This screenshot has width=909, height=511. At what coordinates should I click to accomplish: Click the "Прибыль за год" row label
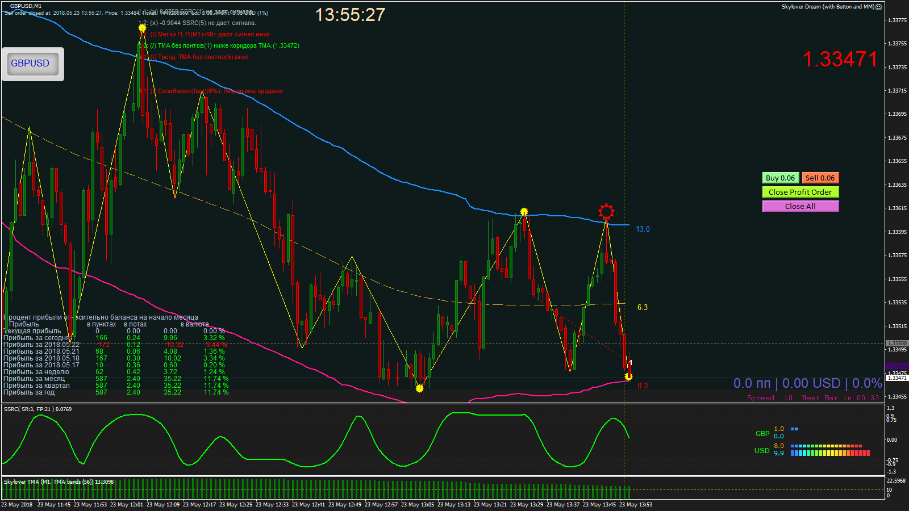(29, 392)
